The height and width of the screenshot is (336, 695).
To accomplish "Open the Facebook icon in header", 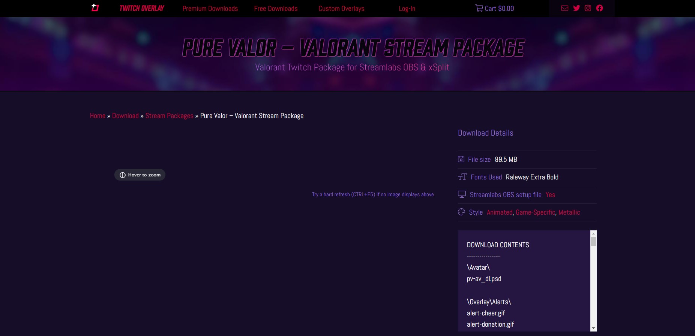I will click(599, 8).
